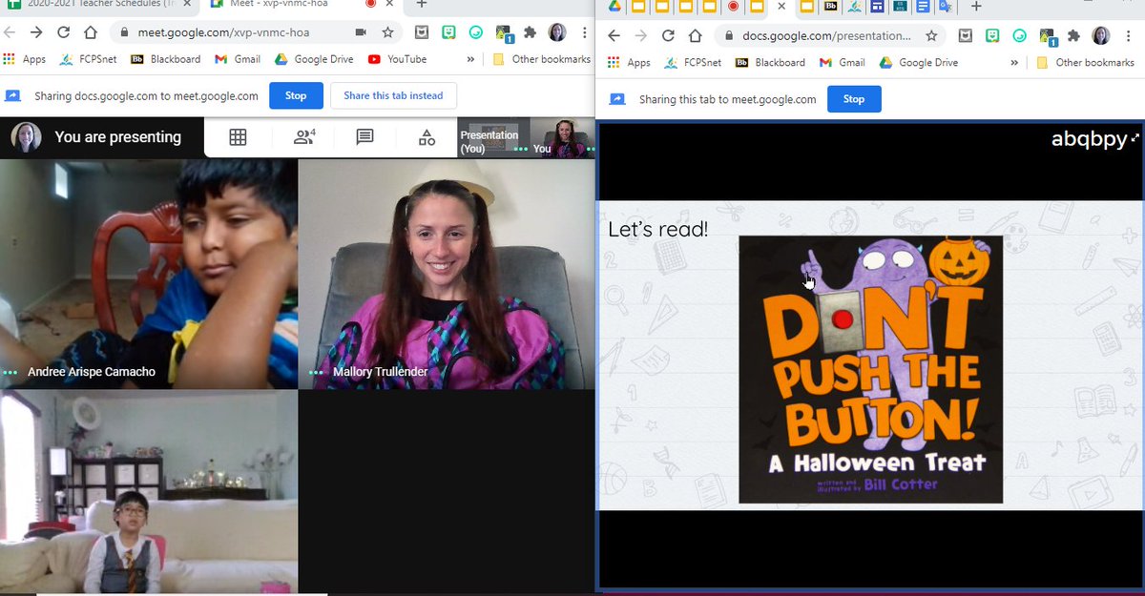The image size is (1145, 596).
Task: Open Blackboard bookmark in Meet window
Action: click(x=163, y=59)
